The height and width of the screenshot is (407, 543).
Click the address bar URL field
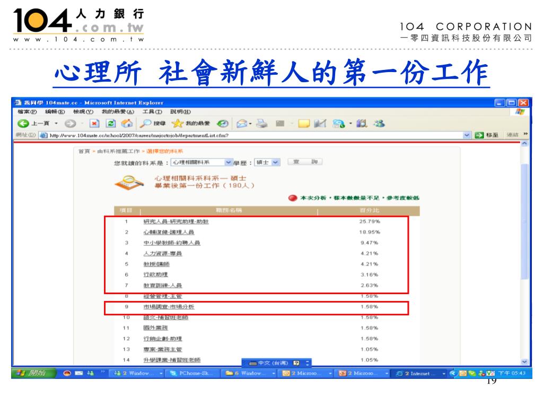[255, 135]
